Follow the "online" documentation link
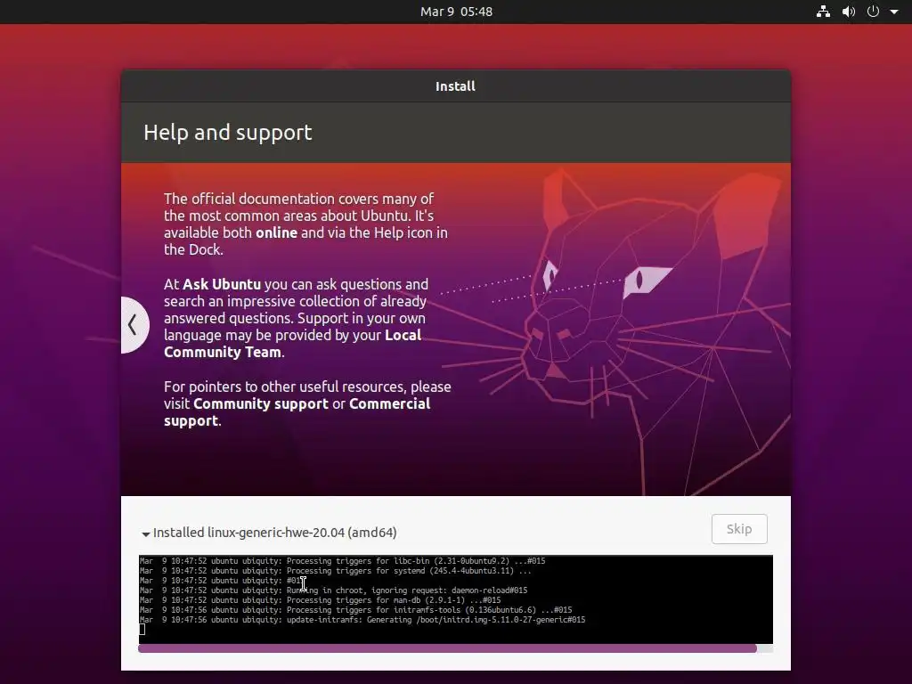This screenshot has width=912, height=684. (x=276, y=232)
